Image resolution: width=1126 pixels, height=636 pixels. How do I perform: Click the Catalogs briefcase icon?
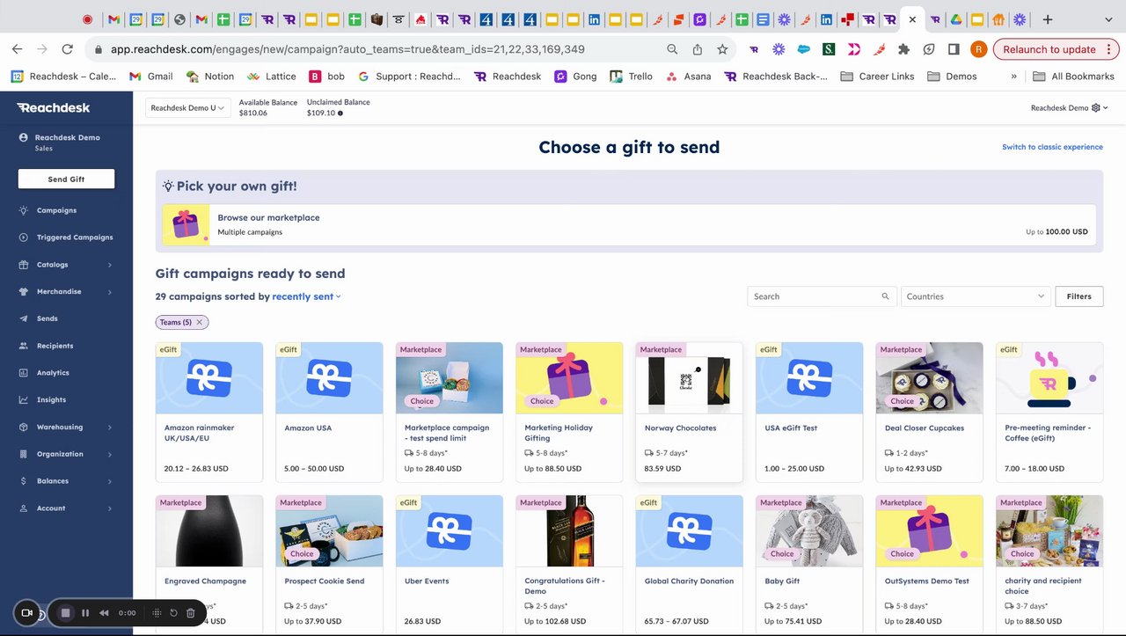24,265
